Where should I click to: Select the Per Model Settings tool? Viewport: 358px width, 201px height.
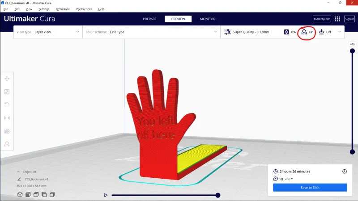click(7, 131)
